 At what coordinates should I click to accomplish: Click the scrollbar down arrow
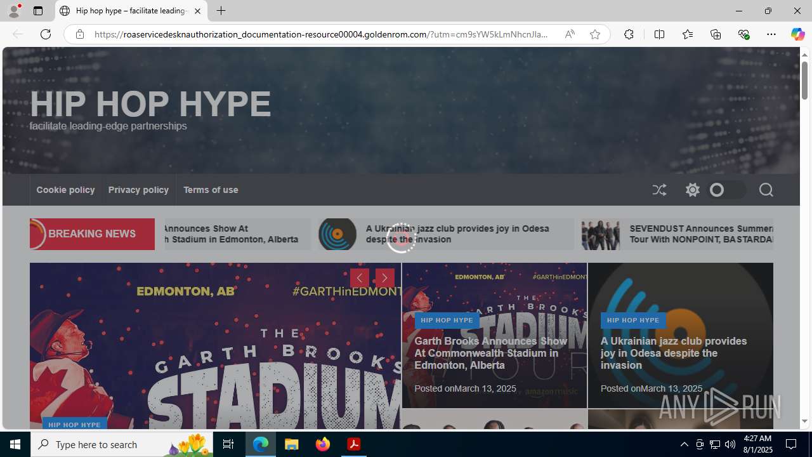(x=804, y=421)
